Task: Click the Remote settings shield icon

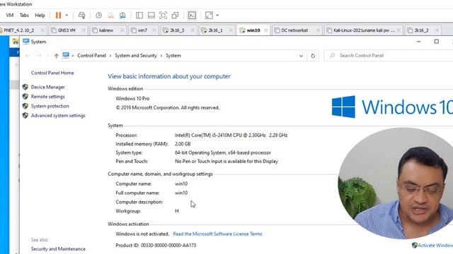Action: point(25,96)
